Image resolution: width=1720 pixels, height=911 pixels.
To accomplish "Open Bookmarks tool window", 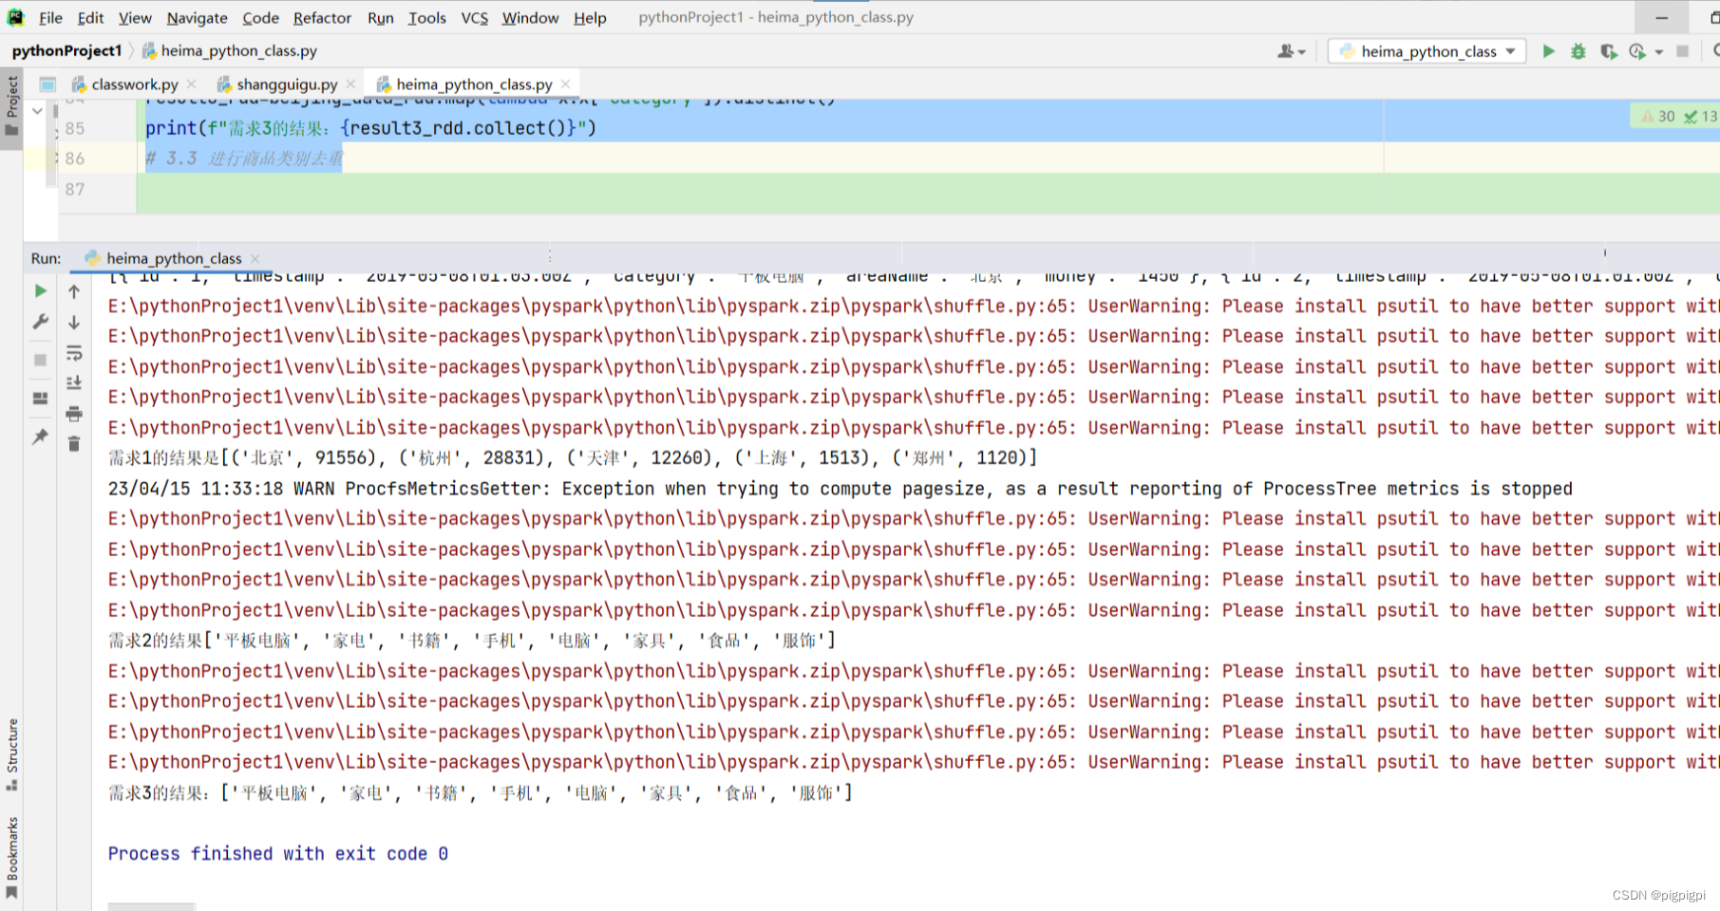I will [11, 858].
